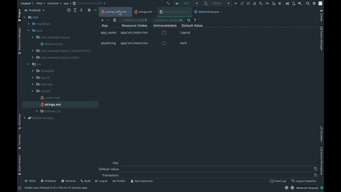The width and height of the screenshot is (341, 192).
Task: Collapse the app module tree node
Action: 25,17
